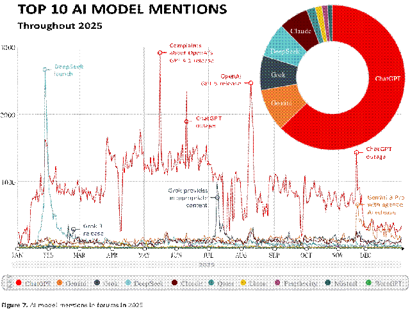The width and height of the screenshot is (410, 309).
Task: Click the GPT-5 release peak marker
Action: click(x=250, y=83)
